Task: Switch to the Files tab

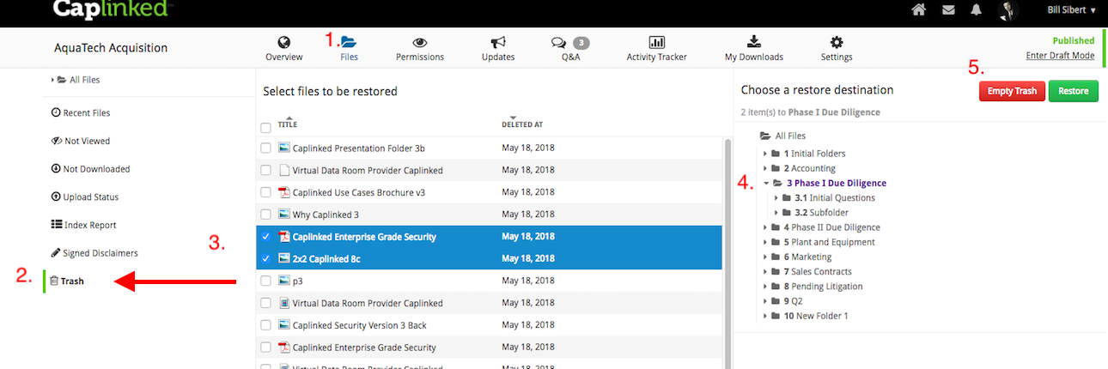Action: click(349, 49)
